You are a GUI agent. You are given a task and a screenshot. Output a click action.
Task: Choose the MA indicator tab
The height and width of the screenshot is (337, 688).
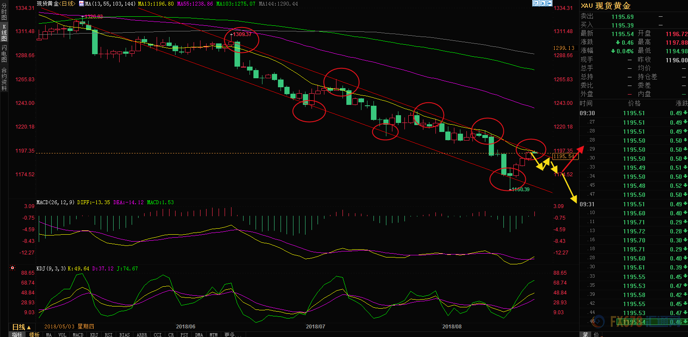click(x=49, y=334)
